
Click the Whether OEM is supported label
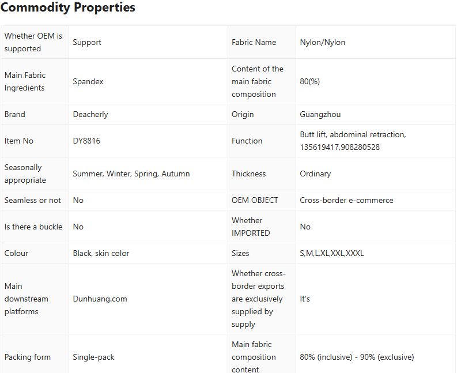click(33, 42)
